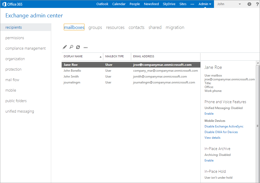Enable In-Place Archive for Jane Roe
Viewport: 260px width, 183px height.
point(209,160)
